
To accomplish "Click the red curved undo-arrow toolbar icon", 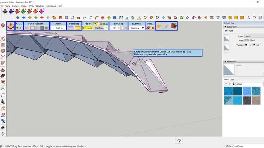I will pos(175,18).
